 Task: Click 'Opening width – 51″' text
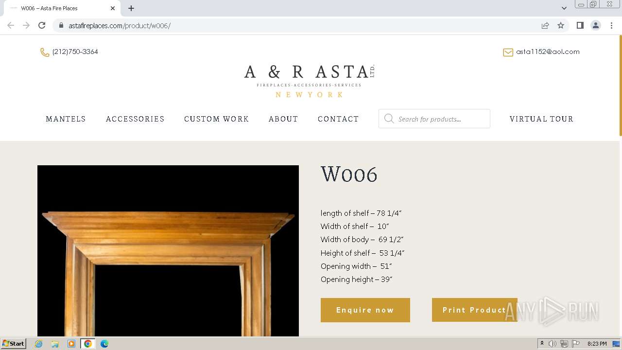tap(356, 266)
